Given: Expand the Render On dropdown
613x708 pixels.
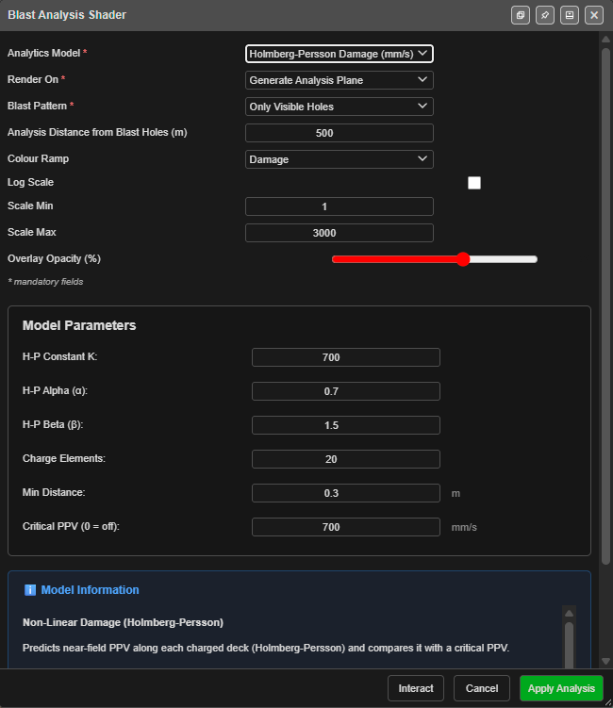Looking at the screenshot, I should pos(340,80).
